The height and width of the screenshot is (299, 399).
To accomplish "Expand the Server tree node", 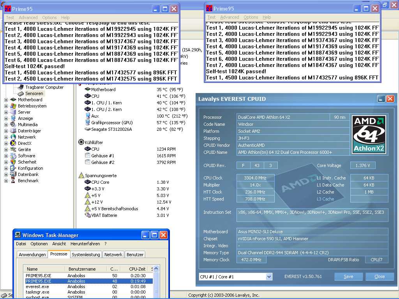I will pyautogui.click(x=6, y=112).
